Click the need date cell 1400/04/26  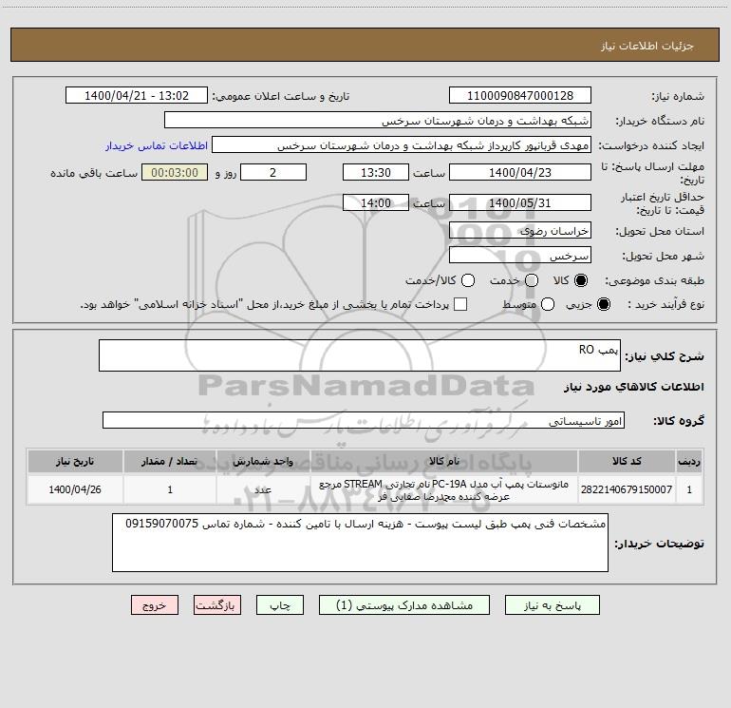75,489
